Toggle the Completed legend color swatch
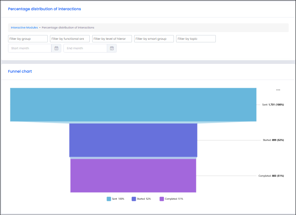 click(x=161, y=199)
